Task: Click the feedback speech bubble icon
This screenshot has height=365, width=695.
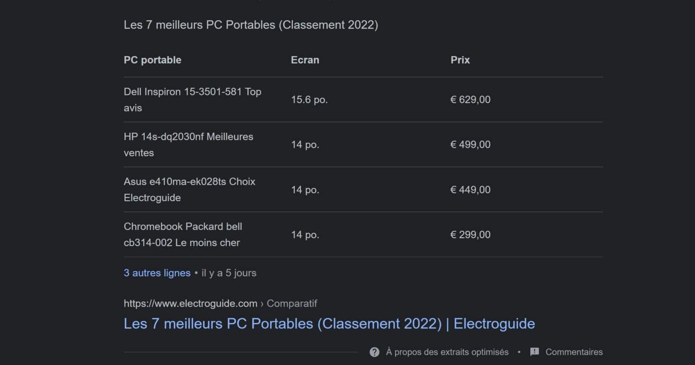Action: pos(534,352)
